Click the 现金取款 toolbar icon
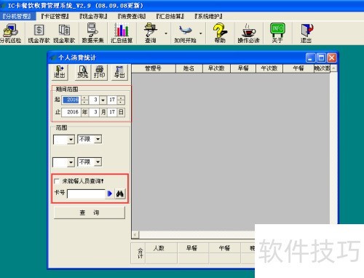Image resolution: width=364 pixels, height=278 pixels. click(64, 33)
